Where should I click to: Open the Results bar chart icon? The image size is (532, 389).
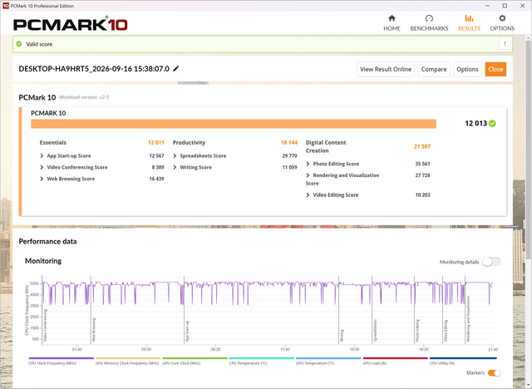[x=469, y=18]
